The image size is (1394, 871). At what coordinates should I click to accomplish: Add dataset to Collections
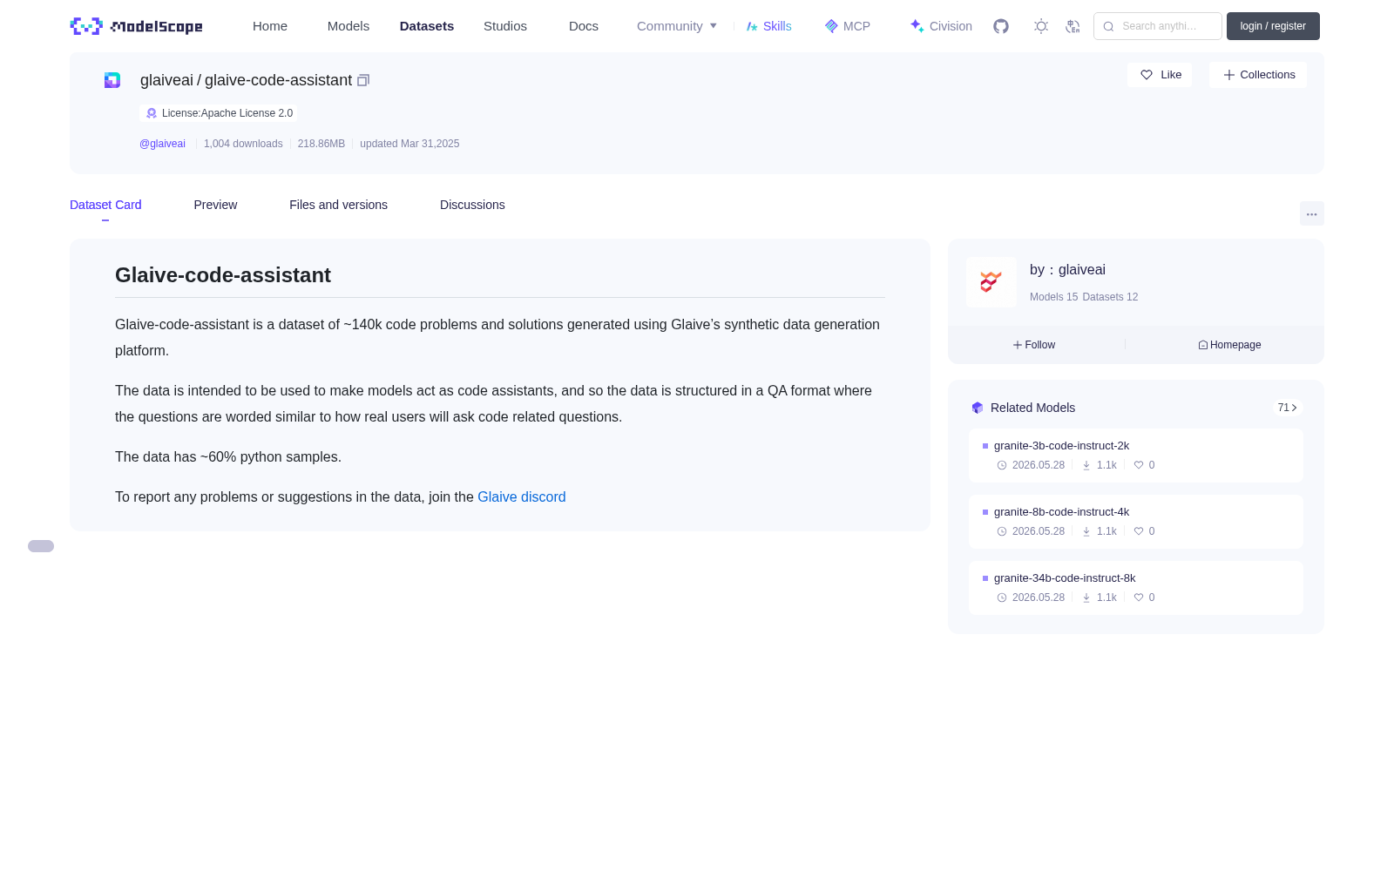1258,75
